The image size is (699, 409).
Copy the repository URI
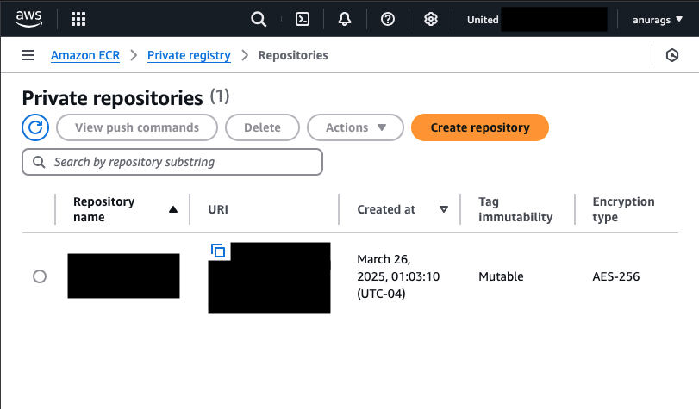click(218, 251)
